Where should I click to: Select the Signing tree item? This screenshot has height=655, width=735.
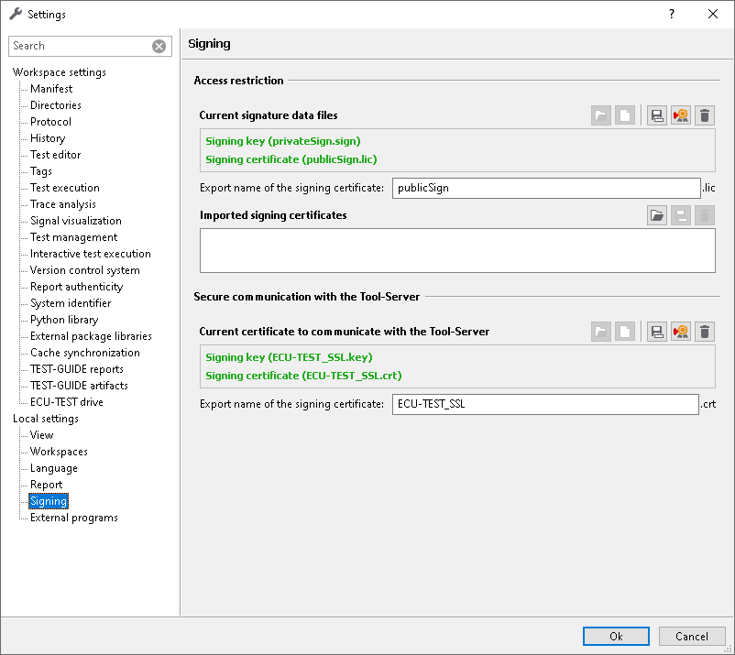[49, 501]
